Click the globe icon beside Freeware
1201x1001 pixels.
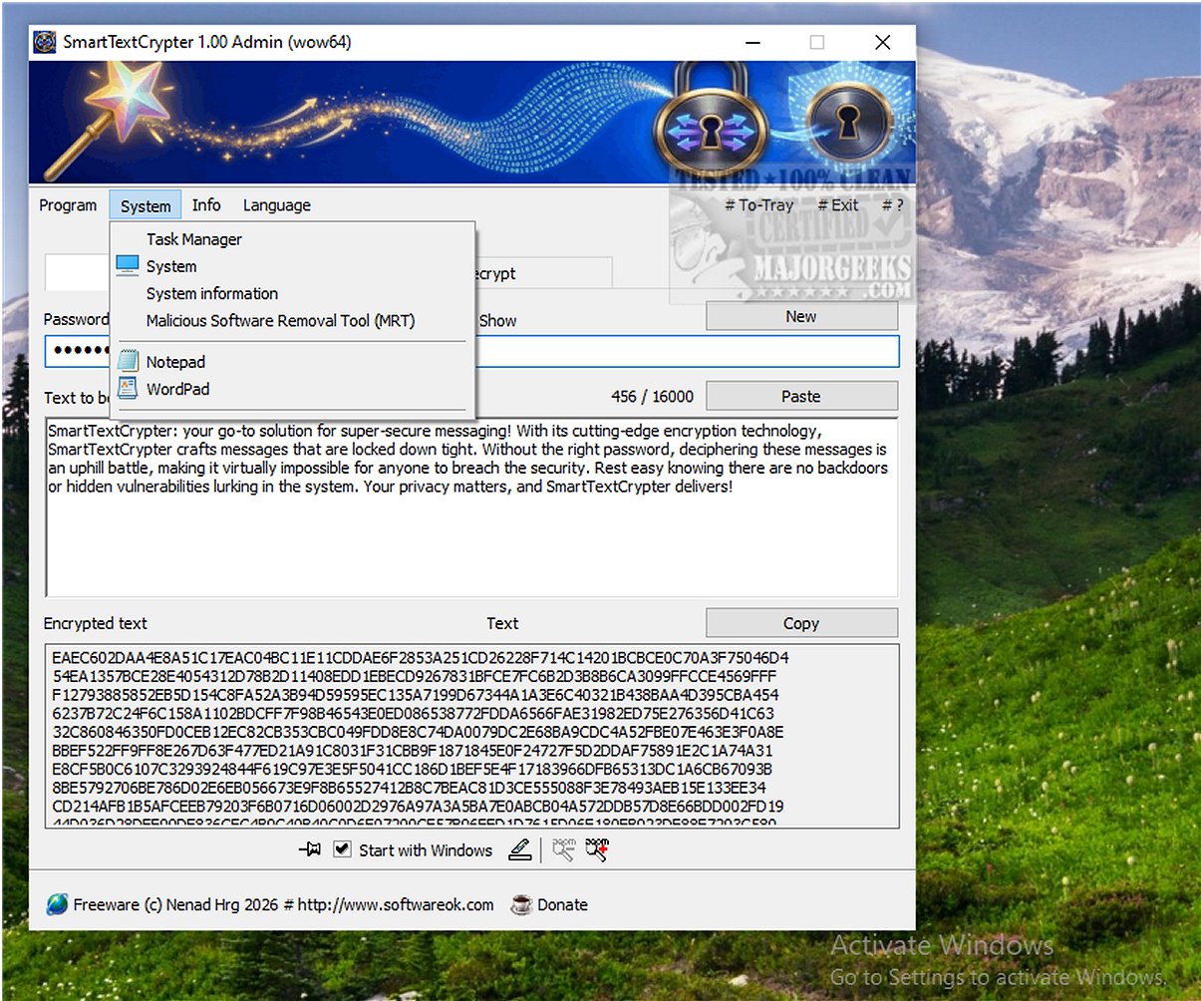pyautogui.click(x=57, y=904)
